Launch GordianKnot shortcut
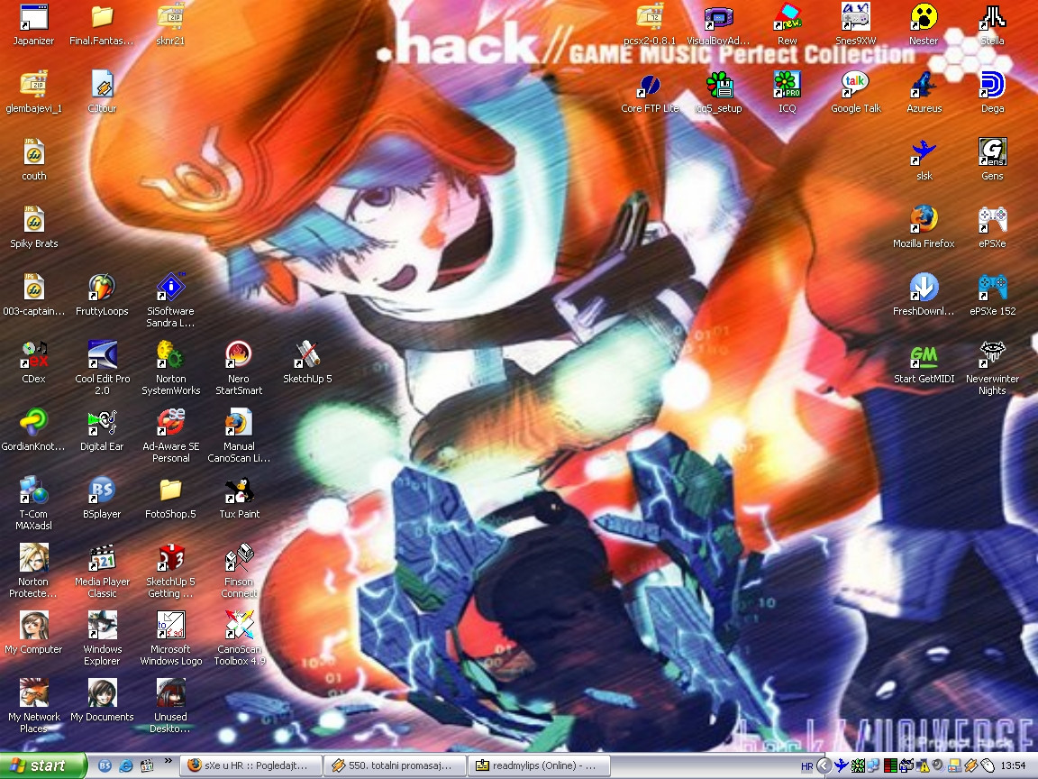1038x779 pixels. click(33, 430)
